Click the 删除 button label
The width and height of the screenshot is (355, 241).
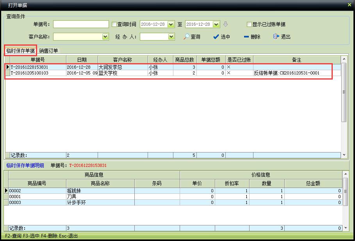[255, 37]
